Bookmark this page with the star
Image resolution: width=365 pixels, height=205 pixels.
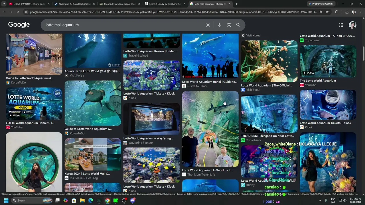pyautogui.click(x=327, y=12)
